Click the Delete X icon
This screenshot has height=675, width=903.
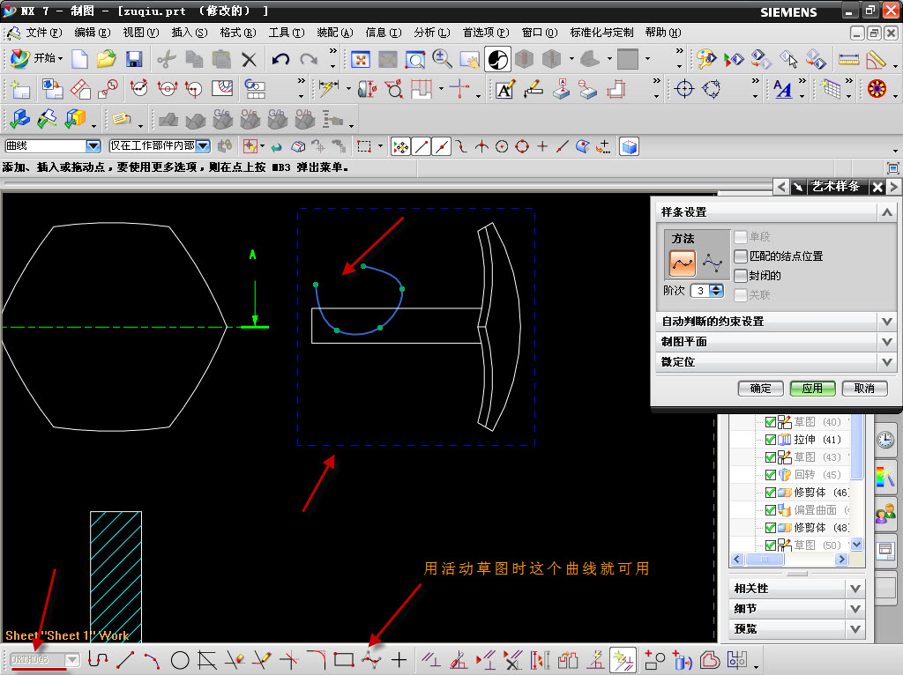click(249, 59)
